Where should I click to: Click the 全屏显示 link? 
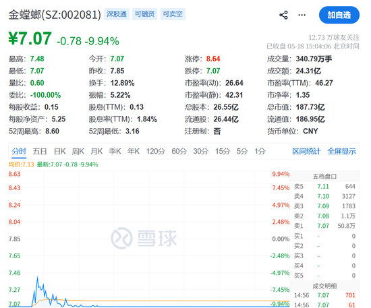tap(342, 151)
